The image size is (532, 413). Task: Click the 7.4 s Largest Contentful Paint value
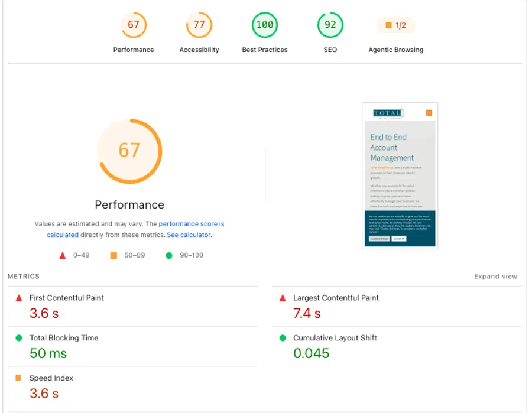307,313
